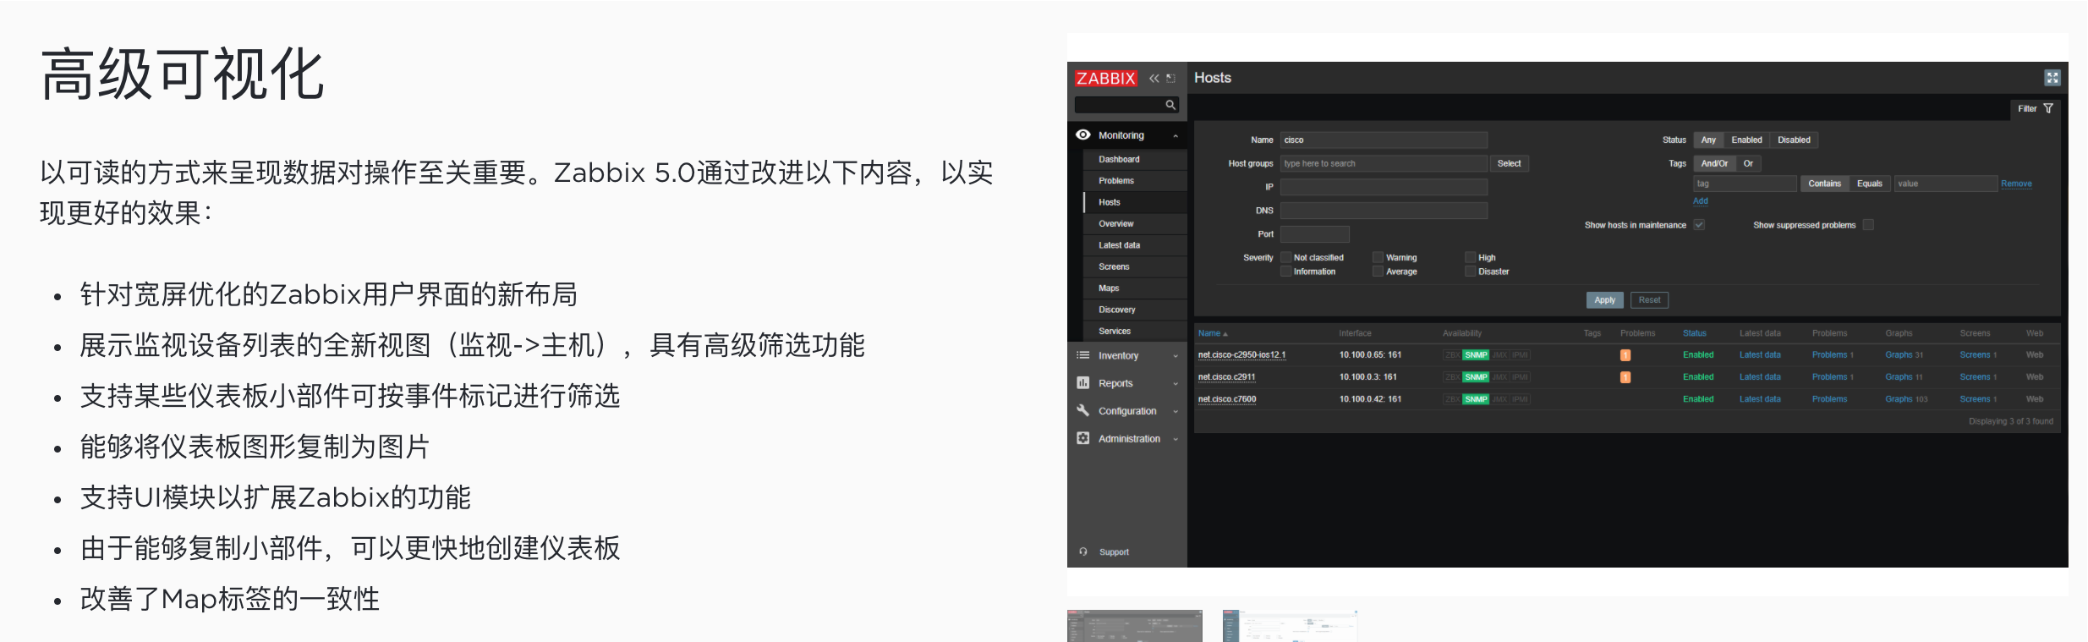The image size is (2088, 642).
Task: Click SNMP availability badge for net.cisco.c7600
Action: point(1476,399)
